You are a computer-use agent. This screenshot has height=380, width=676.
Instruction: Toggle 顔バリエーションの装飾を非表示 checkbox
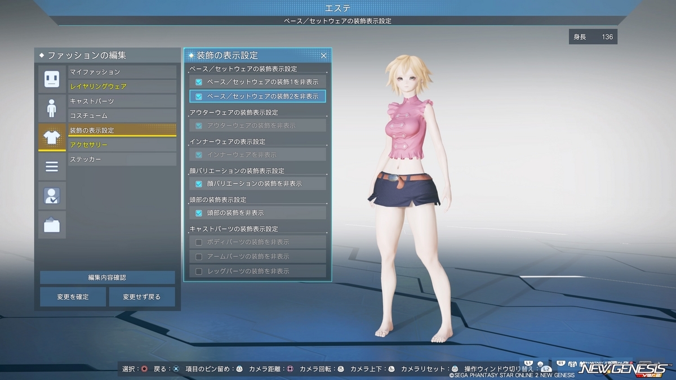[198, 184]
